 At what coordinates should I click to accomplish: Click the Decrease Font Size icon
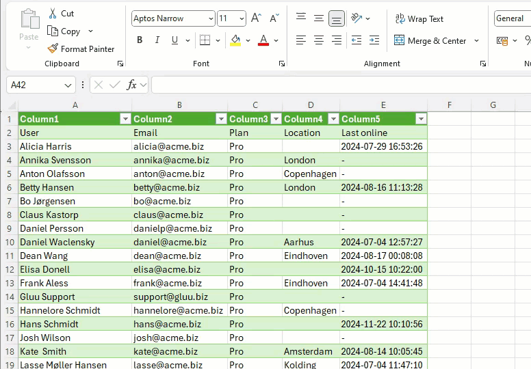[x=274, y=18]
